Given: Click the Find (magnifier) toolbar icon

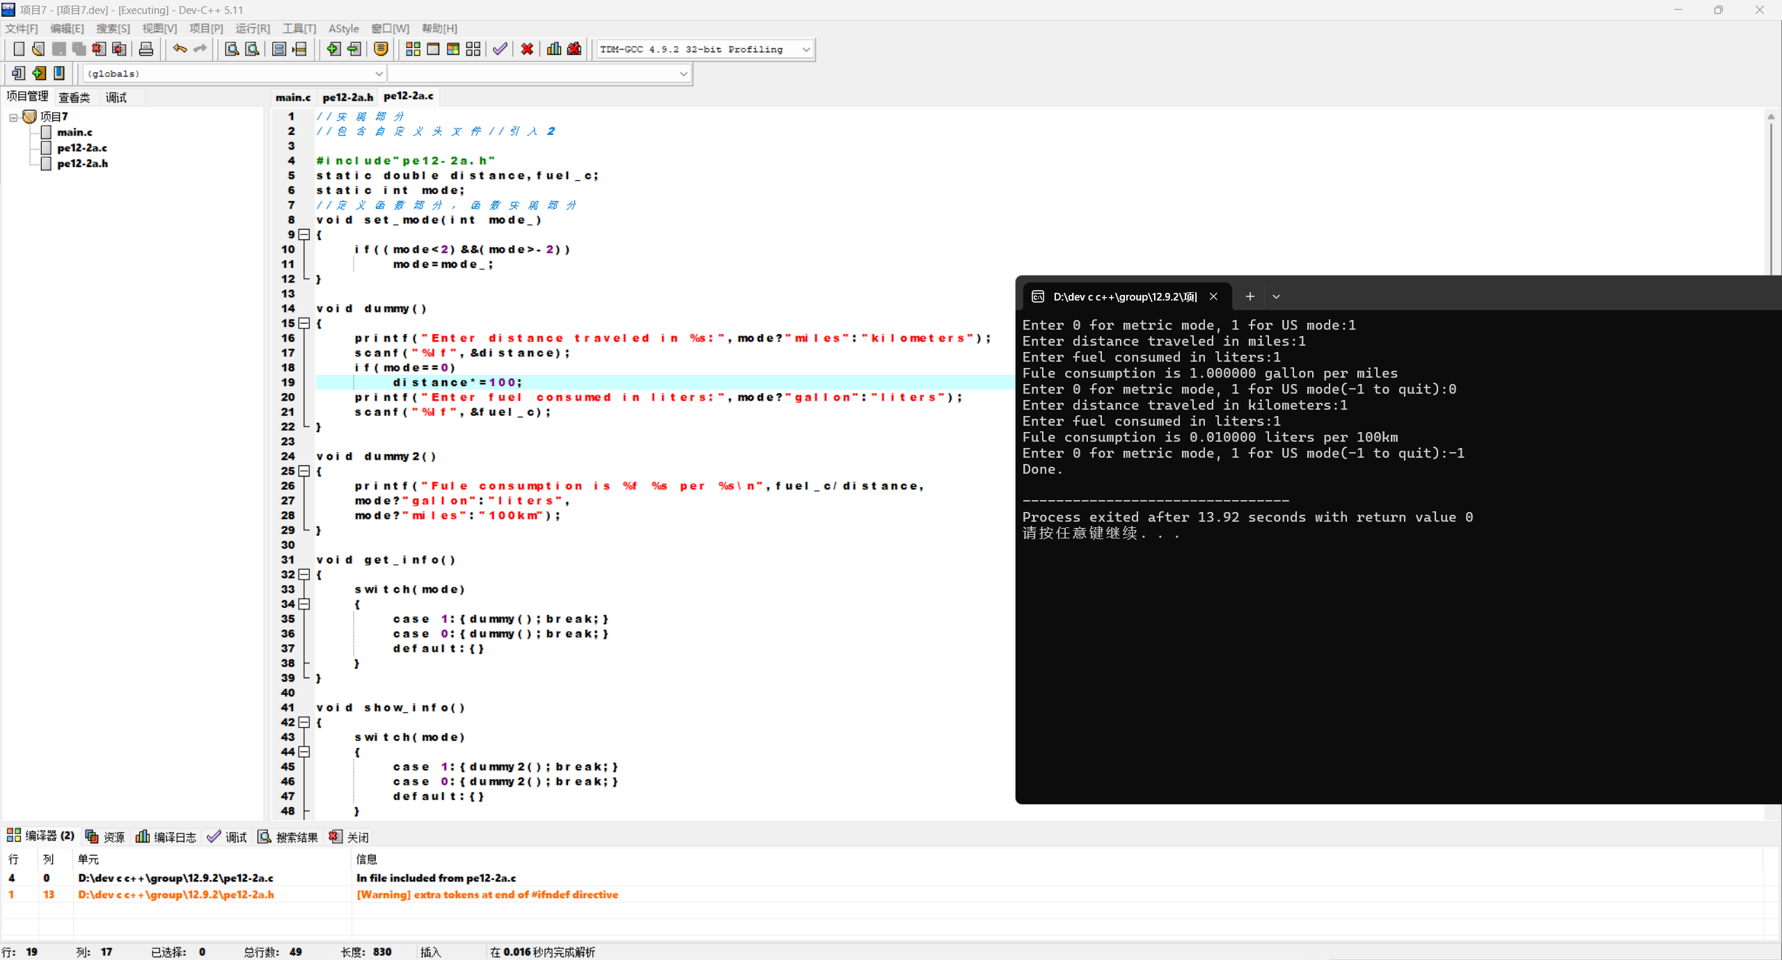Looking at the screenshot, I should pos(232,49).
